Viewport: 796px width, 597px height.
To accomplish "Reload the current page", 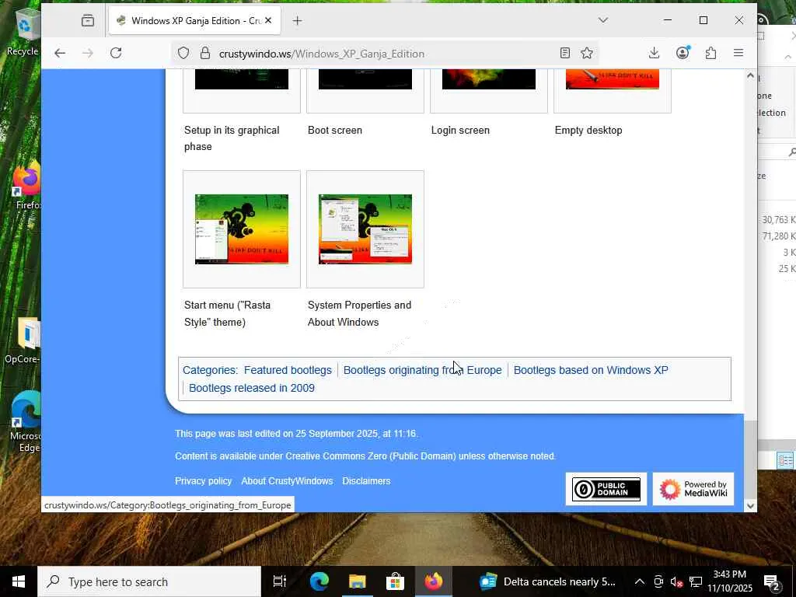I will tap(116, 54).
